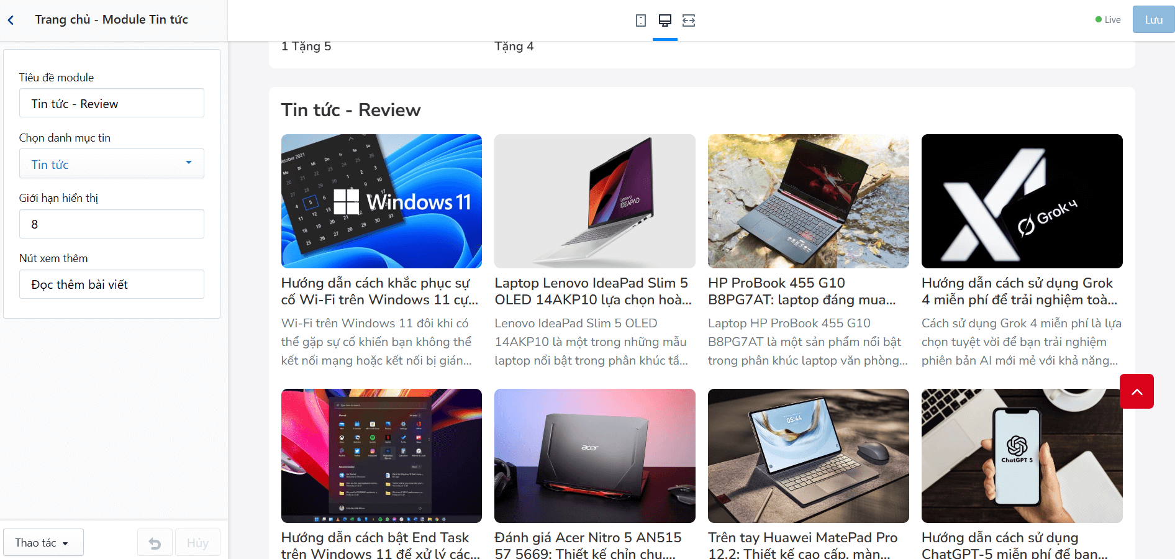Open the Windows 11 Wi-Fi article thumbnail
The image size is (1175, 559).
(x=381, y=201)
